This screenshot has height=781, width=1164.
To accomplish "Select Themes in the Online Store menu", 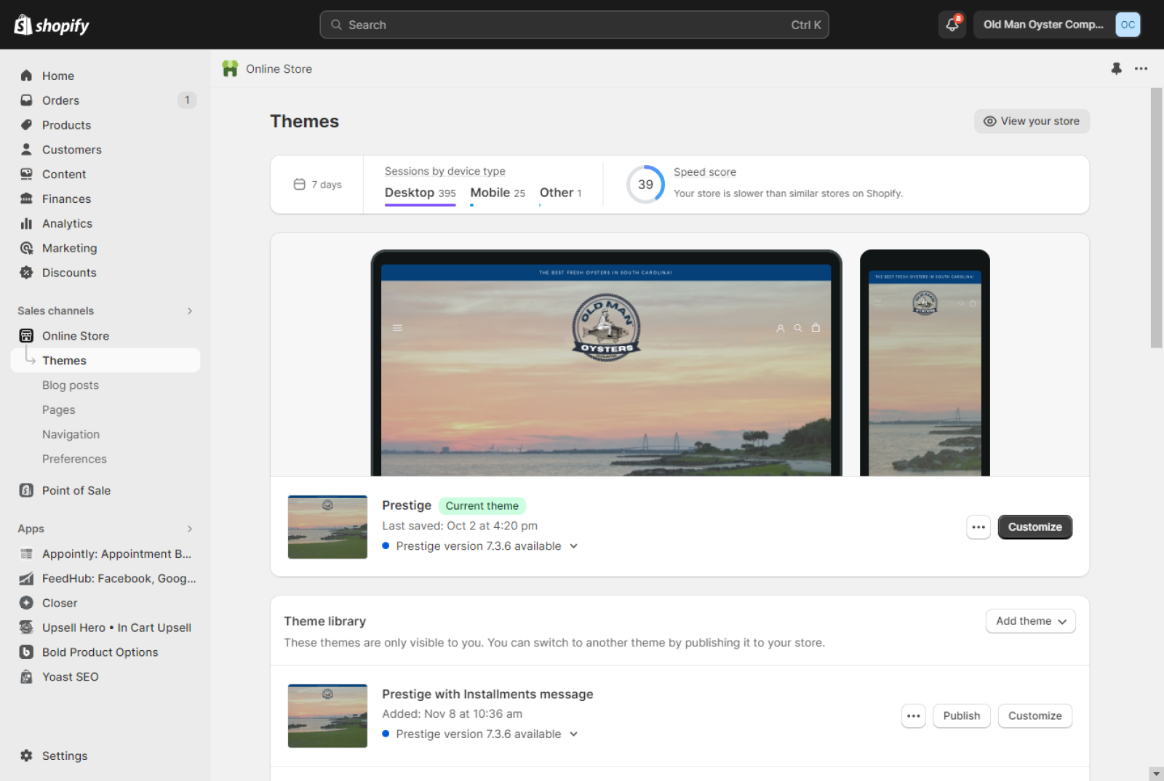I will click(64, 360).
